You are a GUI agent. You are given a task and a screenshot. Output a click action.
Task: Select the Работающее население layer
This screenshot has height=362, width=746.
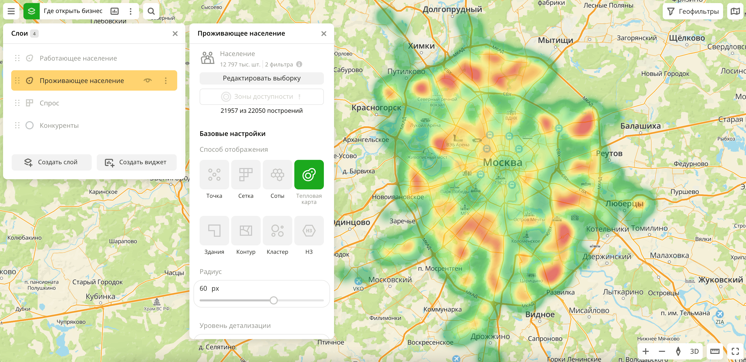94,58
